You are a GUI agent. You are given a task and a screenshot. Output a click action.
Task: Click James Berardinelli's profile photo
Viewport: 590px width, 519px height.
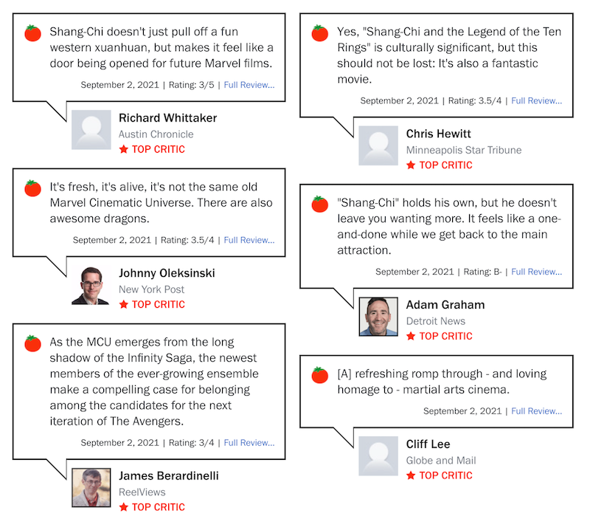(x=91, y=487)
